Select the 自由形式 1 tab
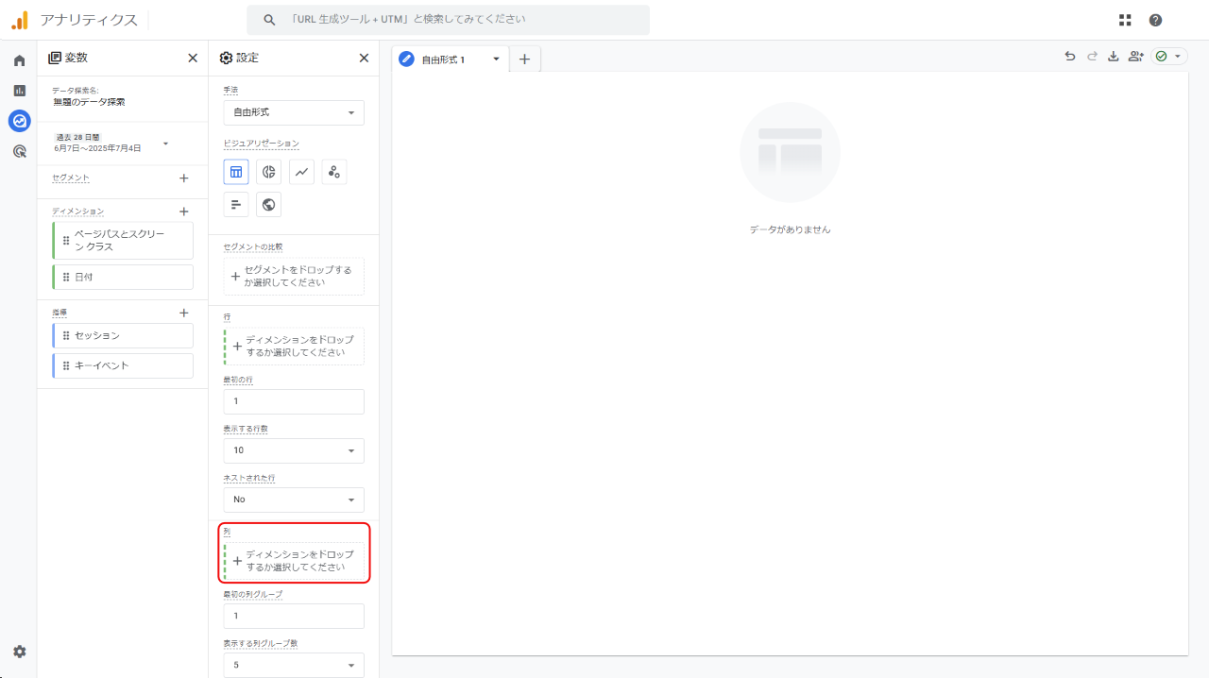Screen dimensions: 1209x678 pos(444,59)
